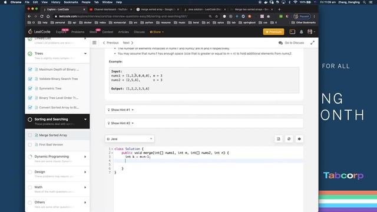
Task: Go to Next problem
Action: click(x=128, y=42)
